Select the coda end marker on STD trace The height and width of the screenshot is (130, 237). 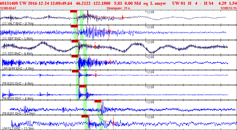click(x=95, y=46)
